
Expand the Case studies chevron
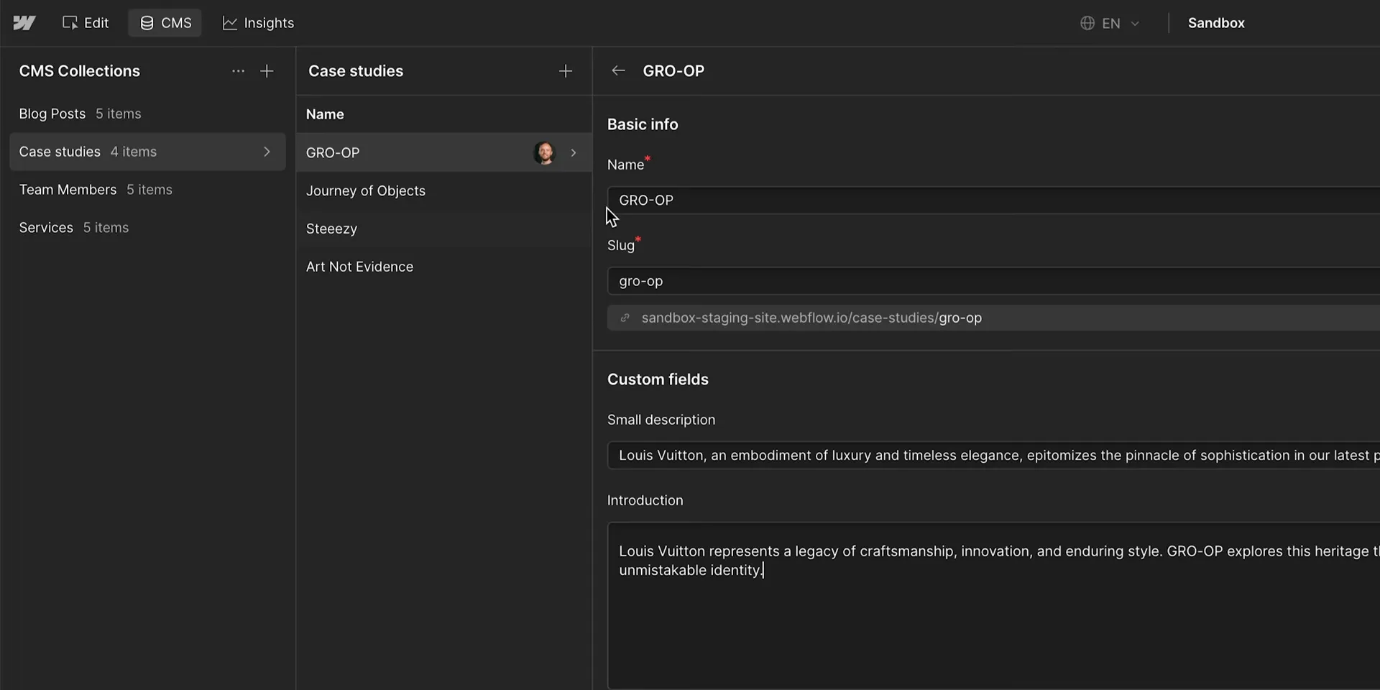(x=267, y=152)
